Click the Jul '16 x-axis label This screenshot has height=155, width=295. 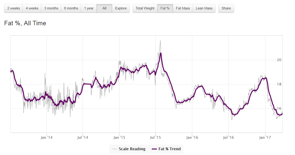click(x=228, y=137)
